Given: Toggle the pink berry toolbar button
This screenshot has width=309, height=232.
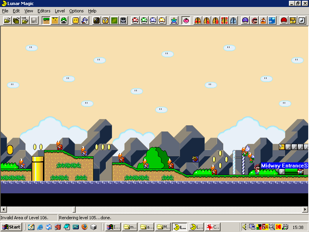Looking at the screenshot, I should tap(186, 20).
